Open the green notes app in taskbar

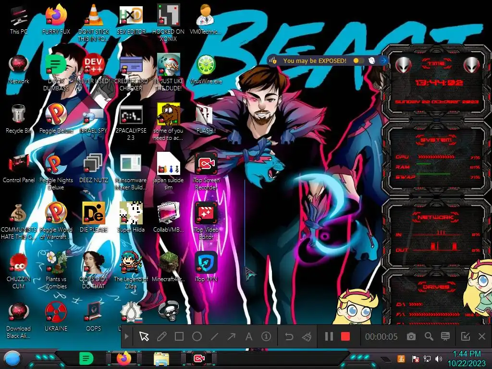click(86, 358)
